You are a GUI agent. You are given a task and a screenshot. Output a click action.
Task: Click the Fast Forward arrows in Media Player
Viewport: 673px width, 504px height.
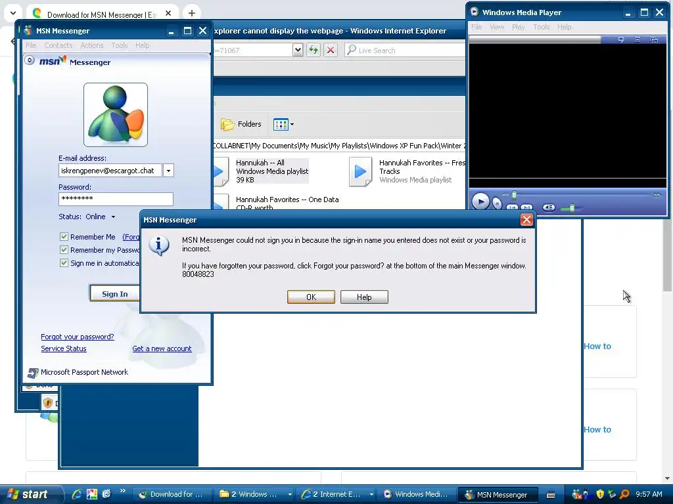pos(657,195)
